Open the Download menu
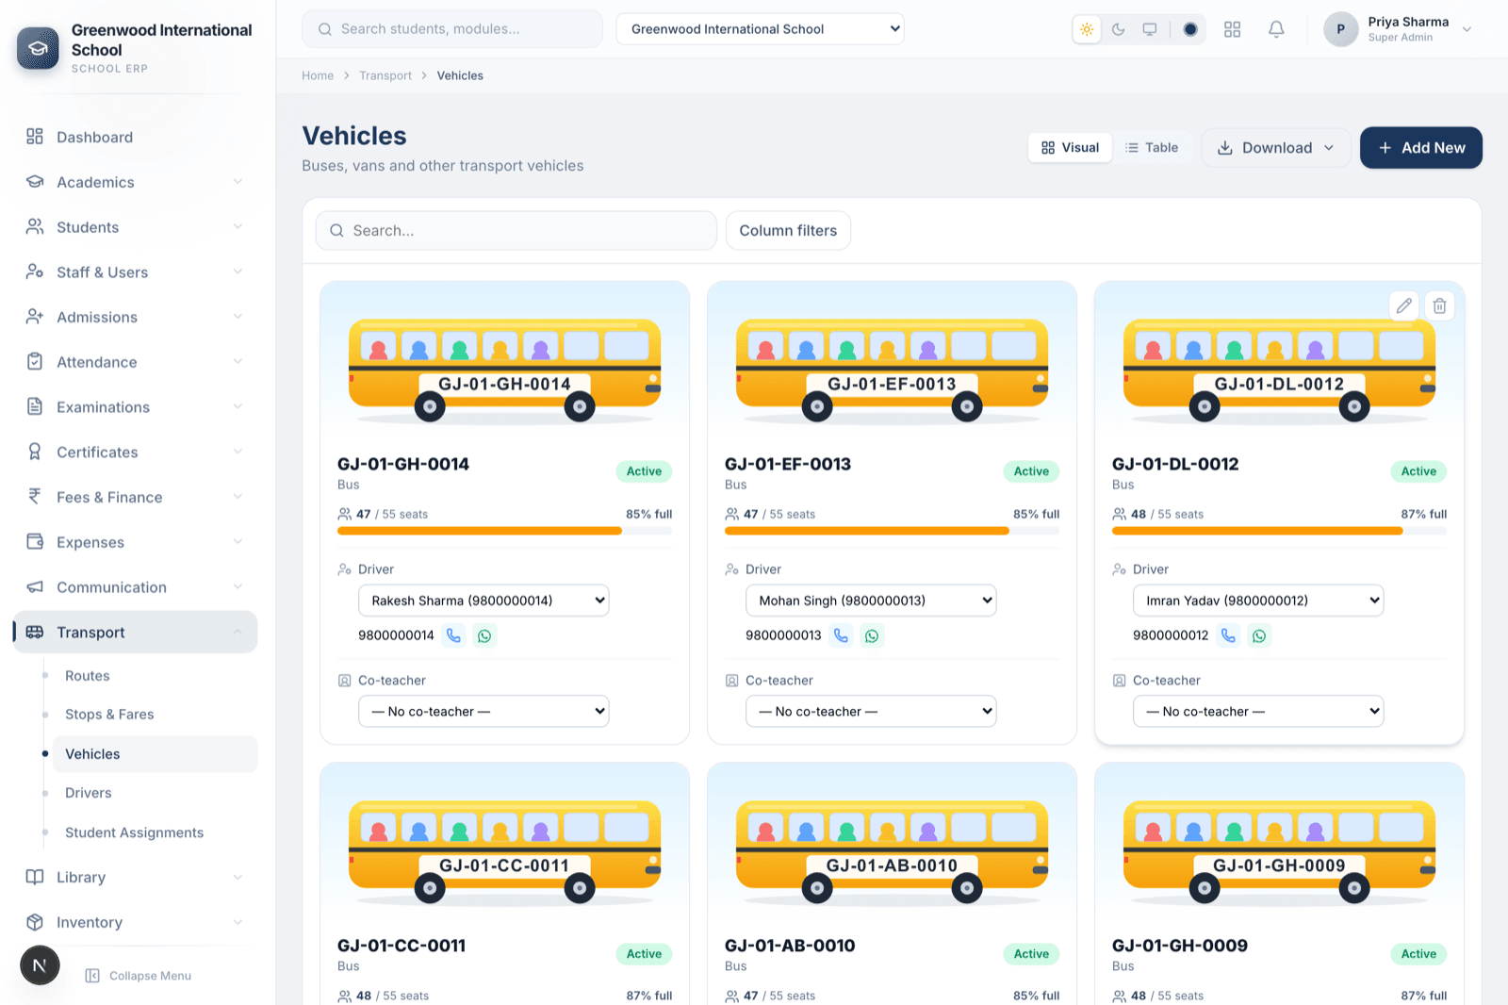The image size is (1508, 1005). coord(1276,148)
